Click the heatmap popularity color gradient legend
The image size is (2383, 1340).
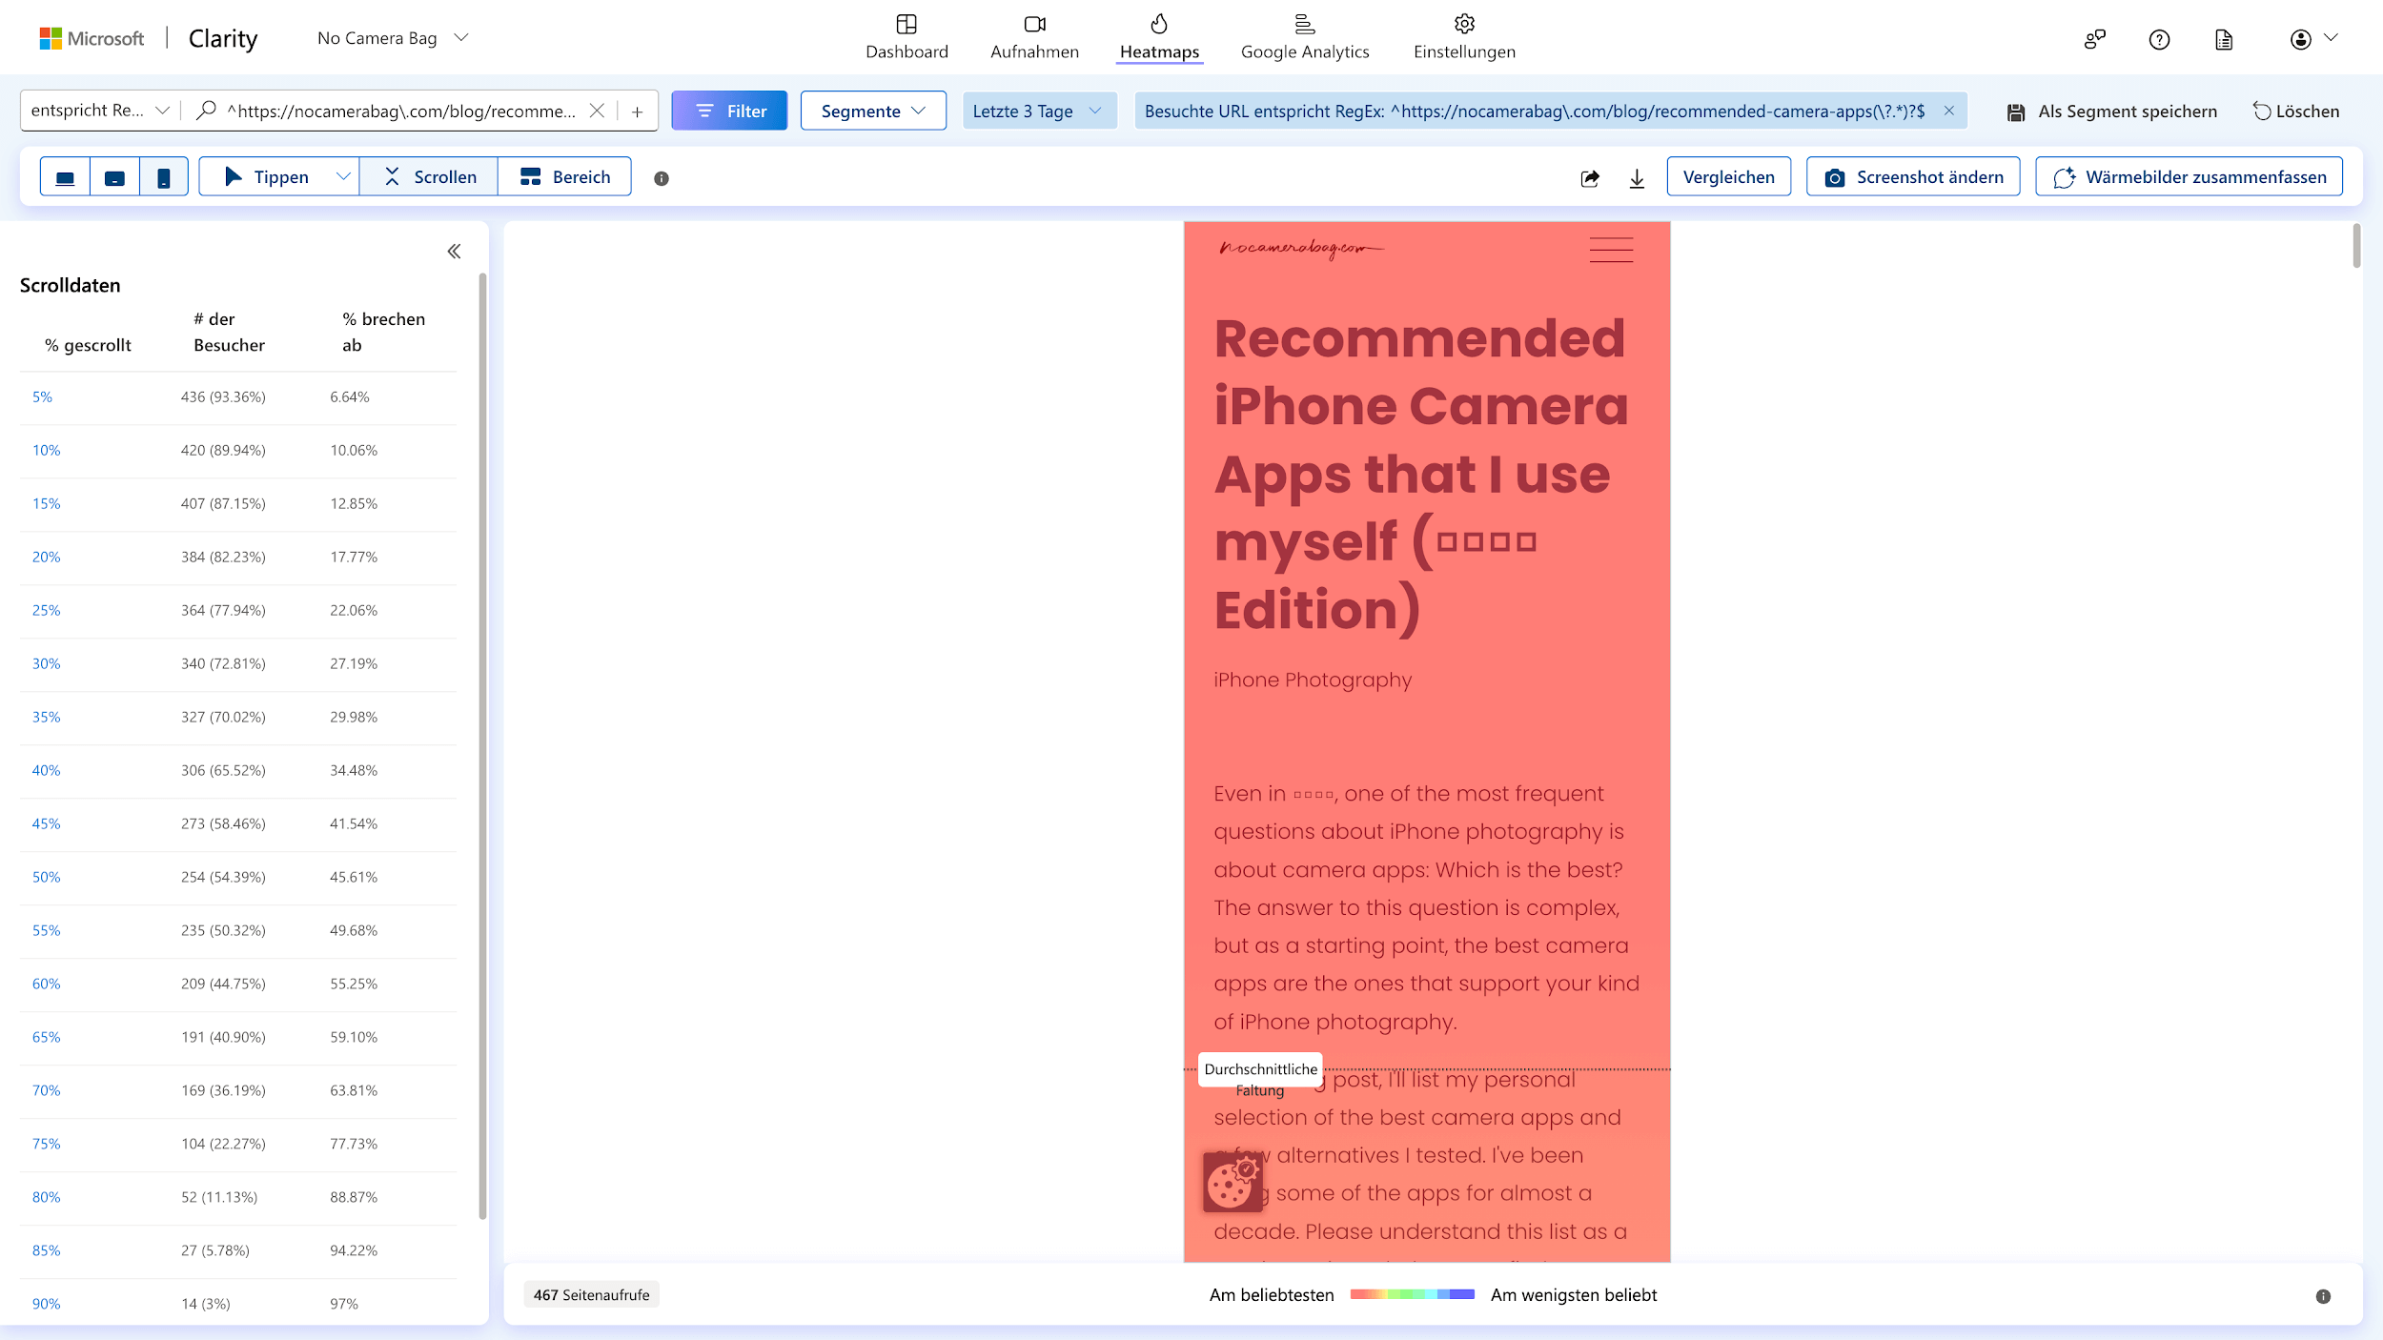pyautogui.click(x=1412, y=1294)
